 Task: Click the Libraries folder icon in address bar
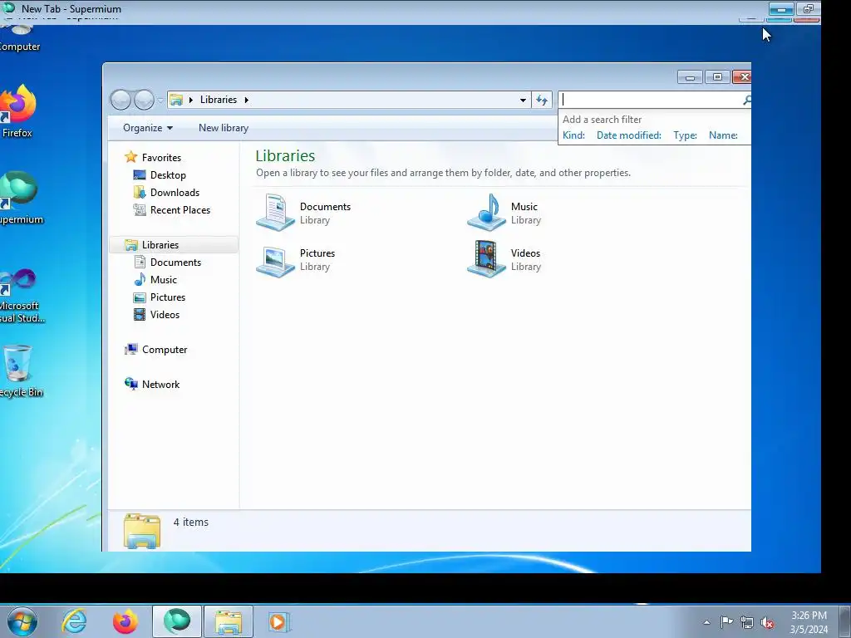coord(176,100)
